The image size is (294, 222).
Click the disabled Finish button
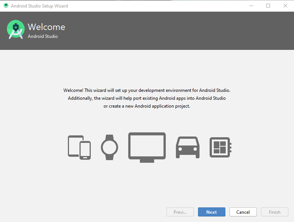(x=274, y=212)
